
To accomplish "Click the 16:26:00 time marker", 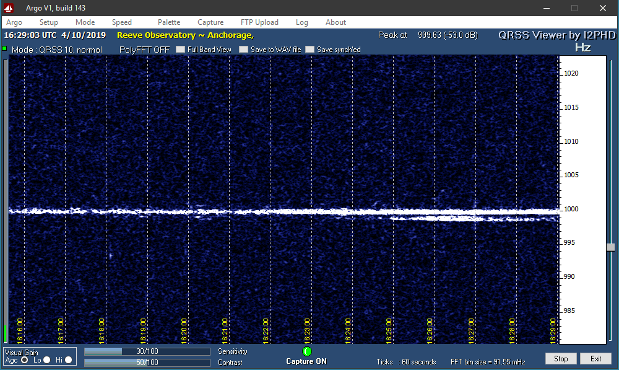I will point(430,330).
